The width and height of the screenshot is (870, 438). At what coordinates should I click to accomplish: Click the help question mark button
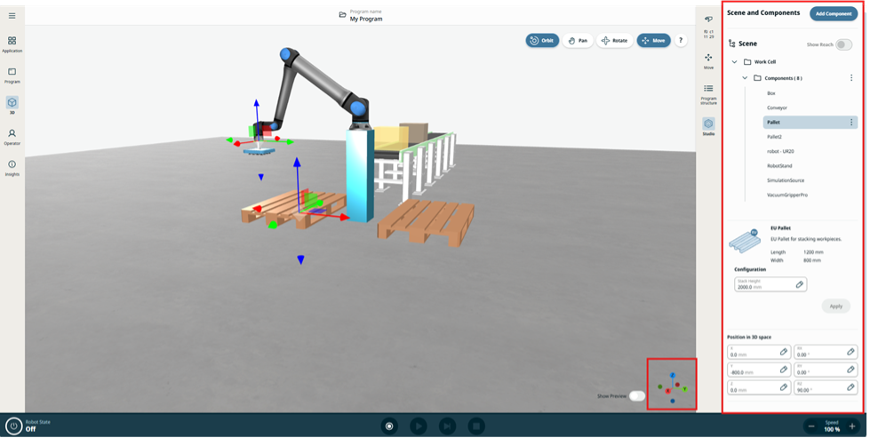tap(682, 41)
